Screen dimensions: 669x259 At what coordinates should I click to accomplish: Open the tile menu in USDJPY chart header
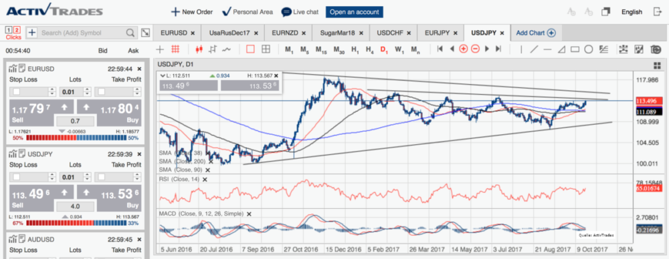click(657, 65)
